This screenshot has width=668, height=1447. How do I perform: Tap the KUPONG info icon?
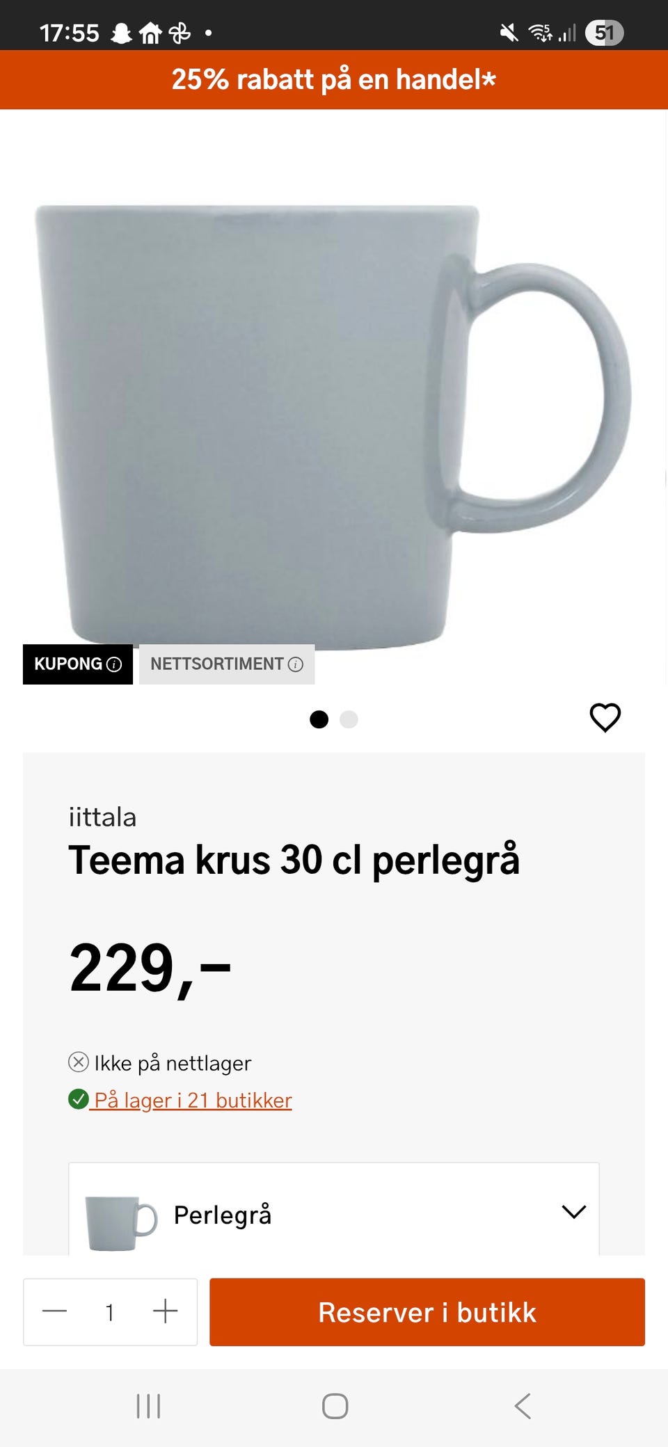tap(114, 664)
